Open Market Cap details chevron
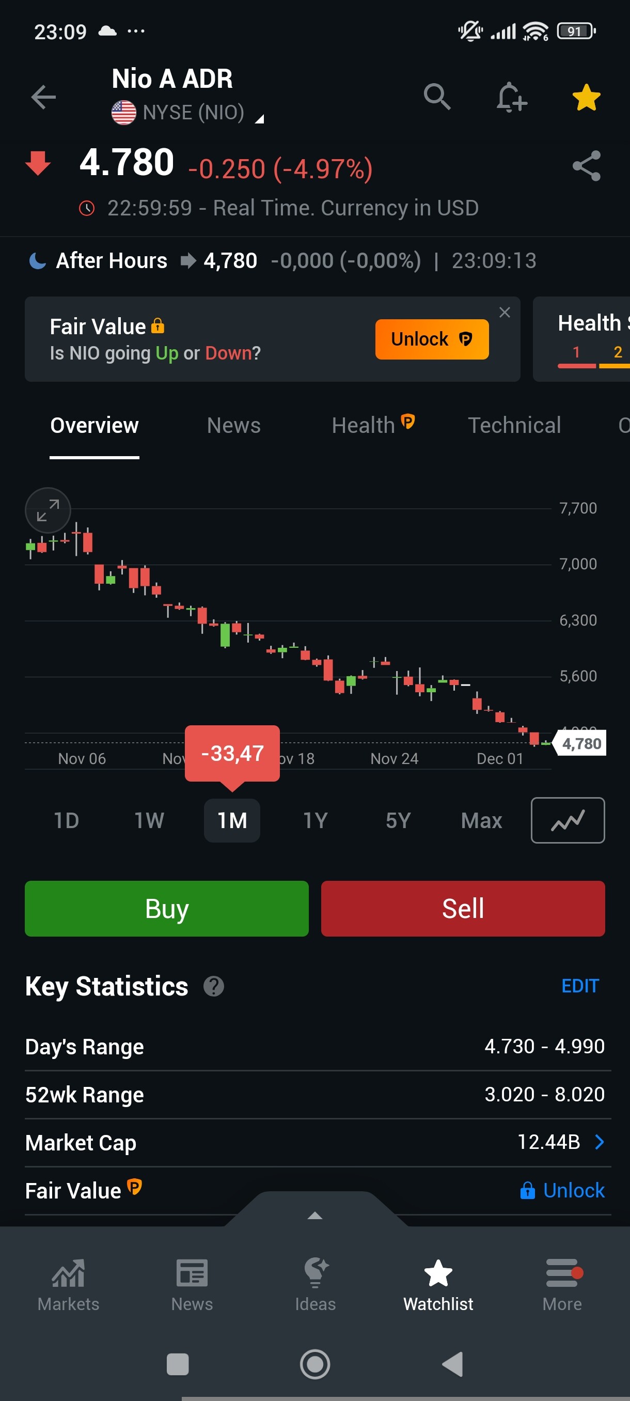This screenshot has width=630, height=1401. (x=599, y=1142)
